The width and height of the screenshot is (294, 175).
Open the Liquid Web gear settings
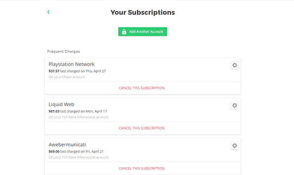[x=235, y=105]
